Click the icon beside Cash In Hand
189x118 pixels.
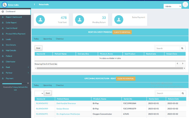tap(3, 28)
